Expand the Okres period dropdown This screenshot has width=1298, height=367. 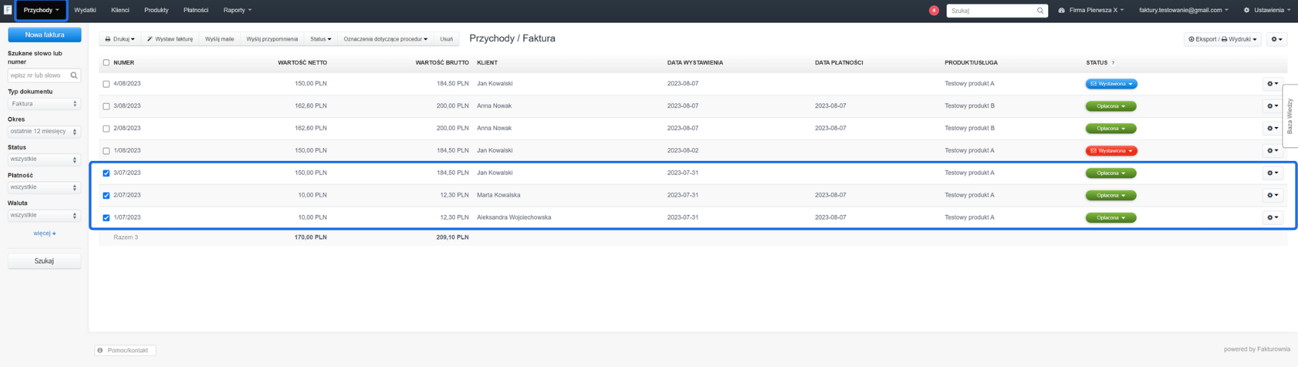(44, 132)
